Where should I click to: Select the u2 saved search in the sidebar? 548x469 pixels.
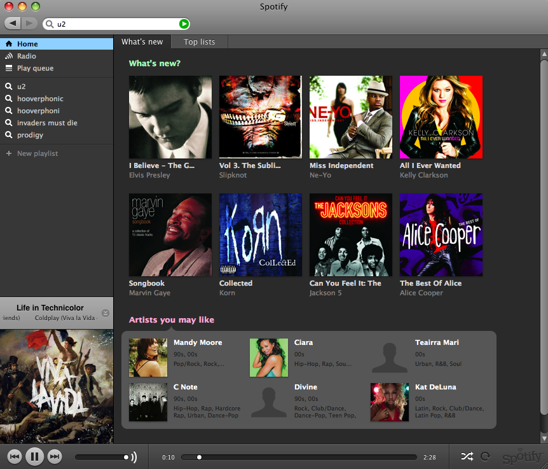57,87
